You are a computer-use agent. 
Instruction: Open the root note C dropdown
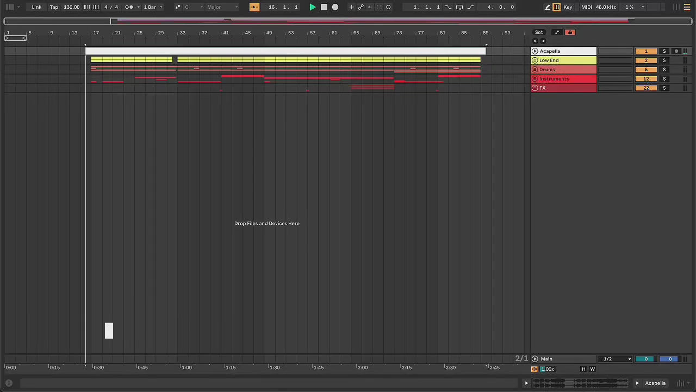(194, 7)
